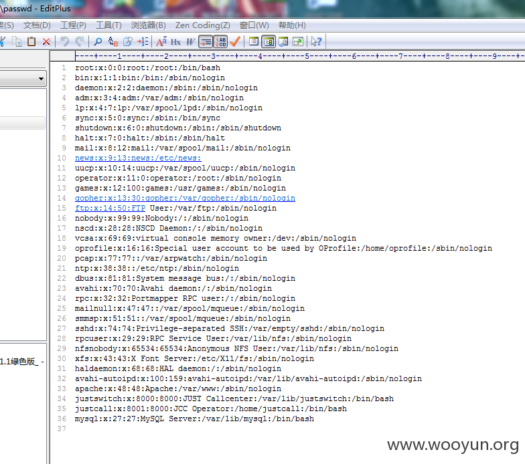Click the column ruler above the text
Image resolution: width=525 pixels, height=464 pixels.
coord(299,56)
